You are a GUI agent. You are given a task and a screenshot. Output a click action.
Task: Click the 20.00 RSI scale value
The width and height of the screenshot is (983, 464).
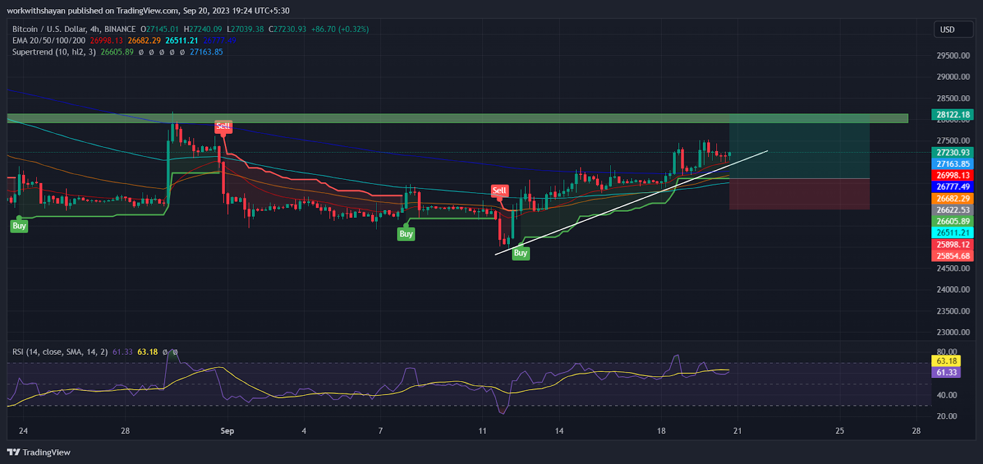(x=947, y=416)
